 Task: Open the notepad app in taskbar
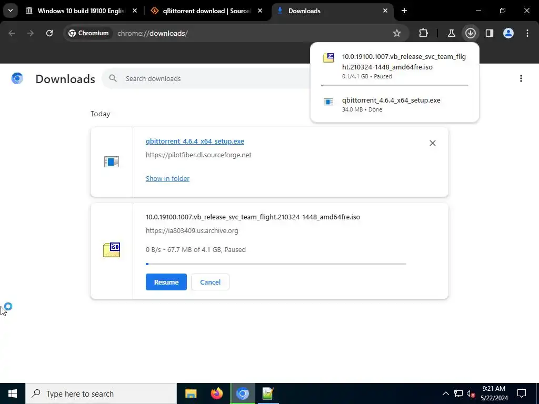tap(268, 393)
